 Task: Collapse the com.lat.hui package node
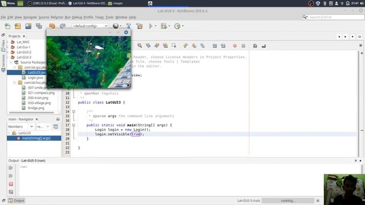pyautogui.click(x=14, y=83)
